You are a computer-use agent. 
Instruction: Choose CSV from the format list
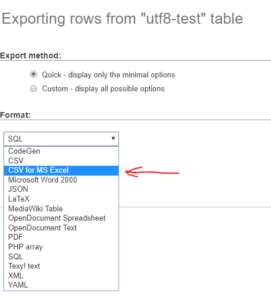click(x=61, y=161)
